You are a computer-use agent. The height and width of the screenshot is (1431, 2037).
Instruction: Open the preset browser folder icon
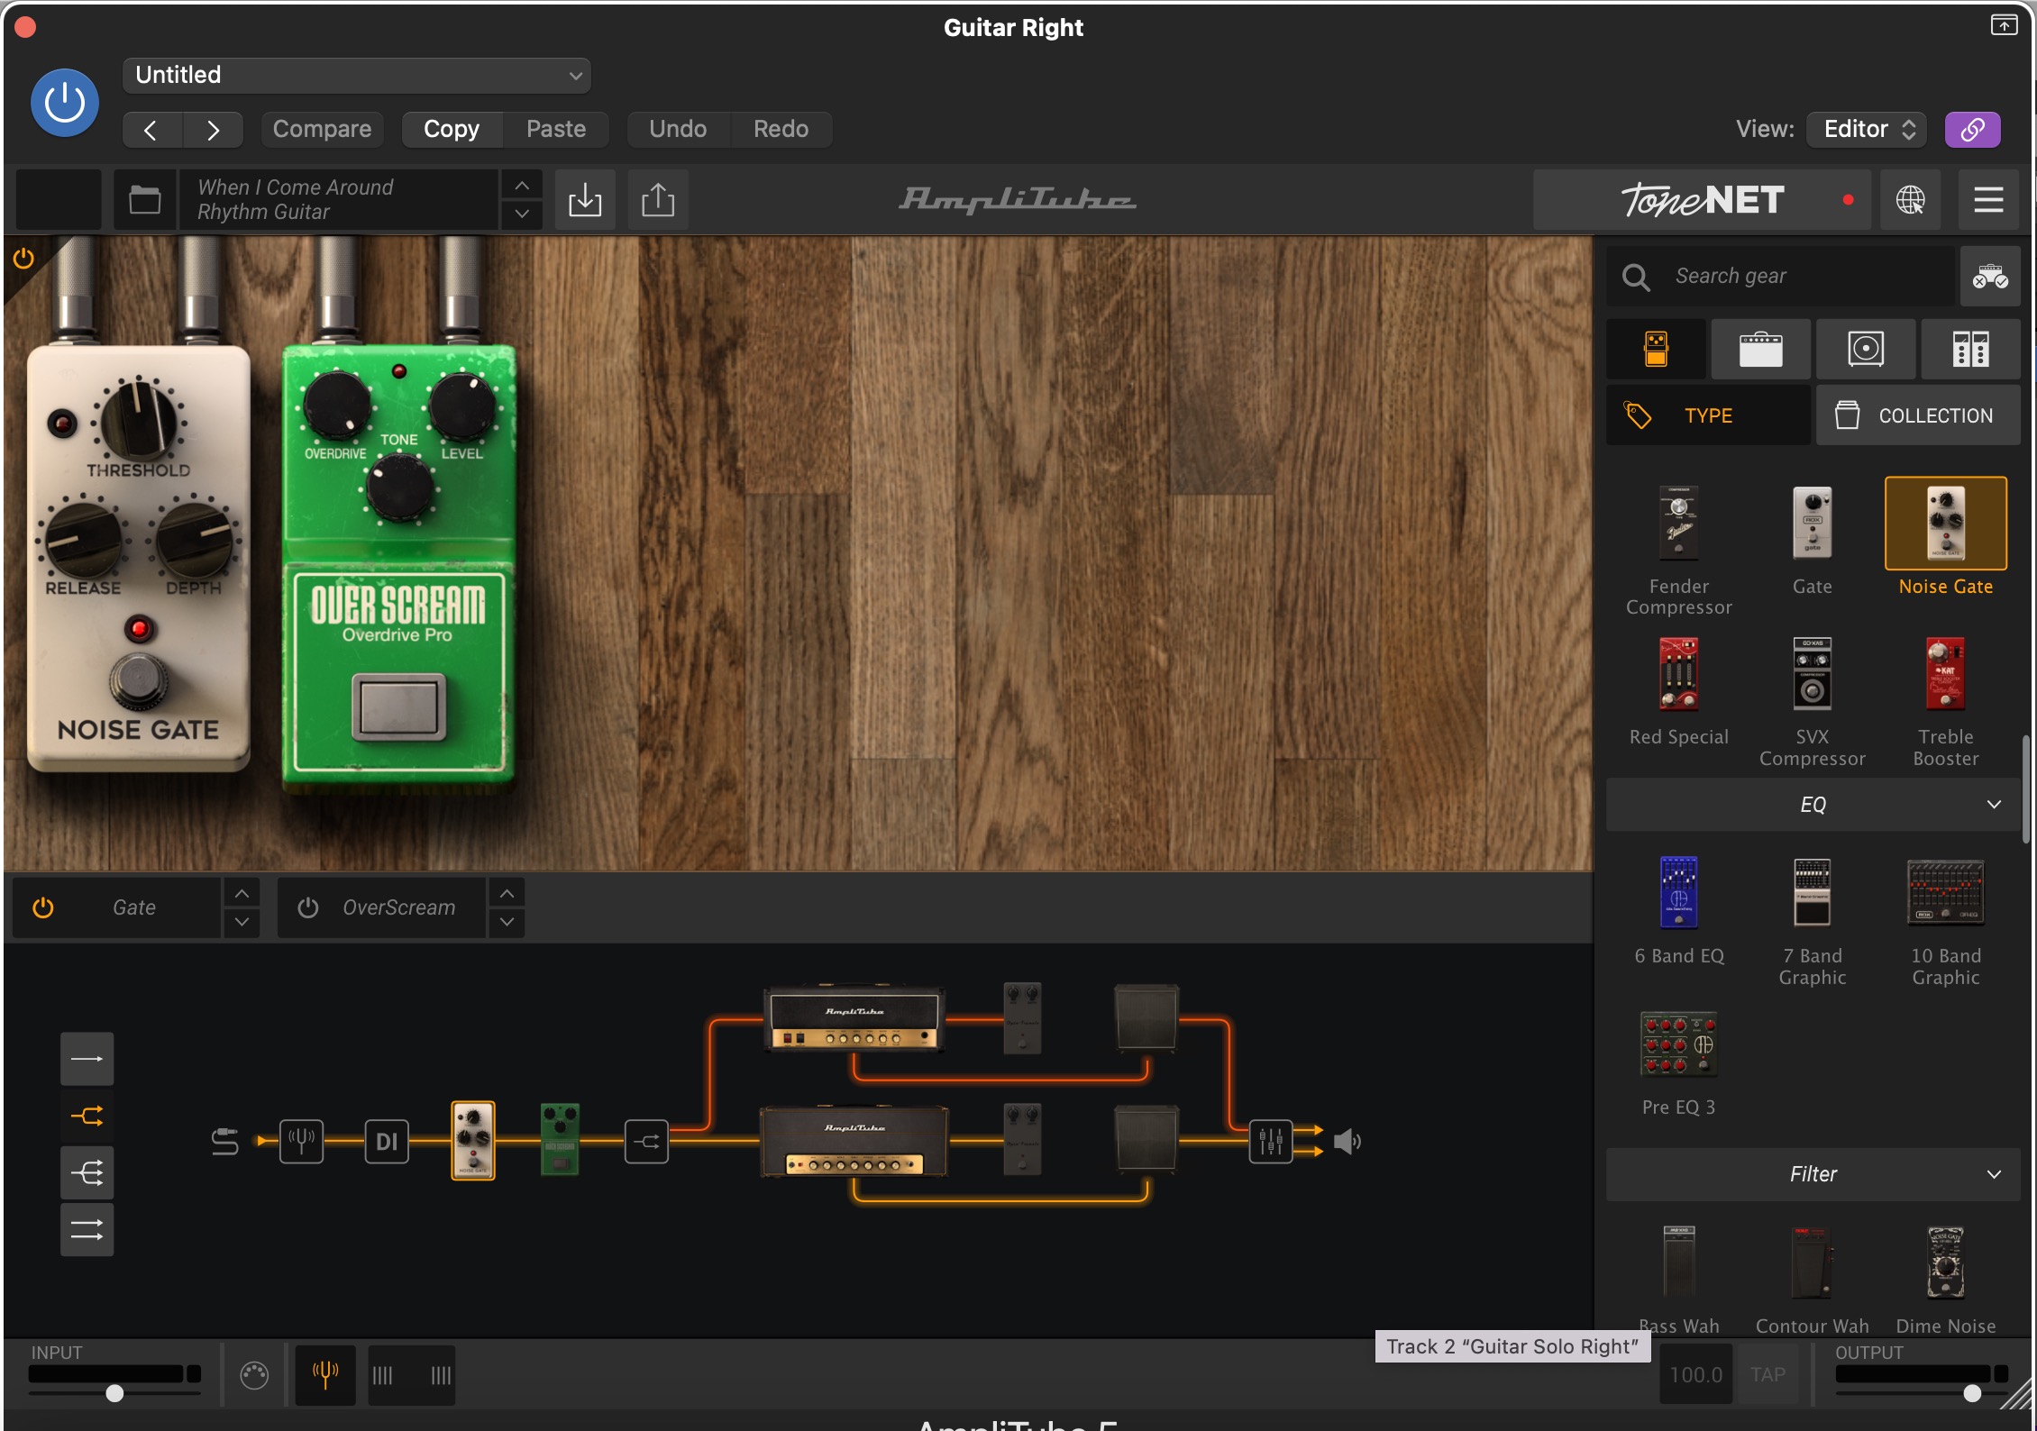click(144, 199)
